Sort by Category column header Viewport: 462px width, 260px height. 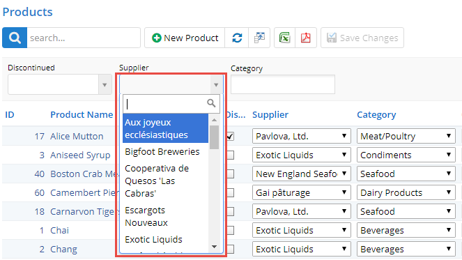376,115
